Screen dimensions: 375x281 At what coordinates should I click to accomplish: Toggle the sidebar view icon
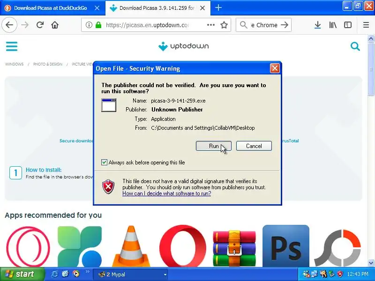(348, 25)
